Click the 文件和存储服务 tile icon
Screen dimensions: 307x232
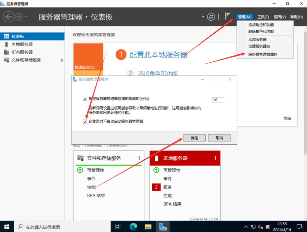click(80, 158)
